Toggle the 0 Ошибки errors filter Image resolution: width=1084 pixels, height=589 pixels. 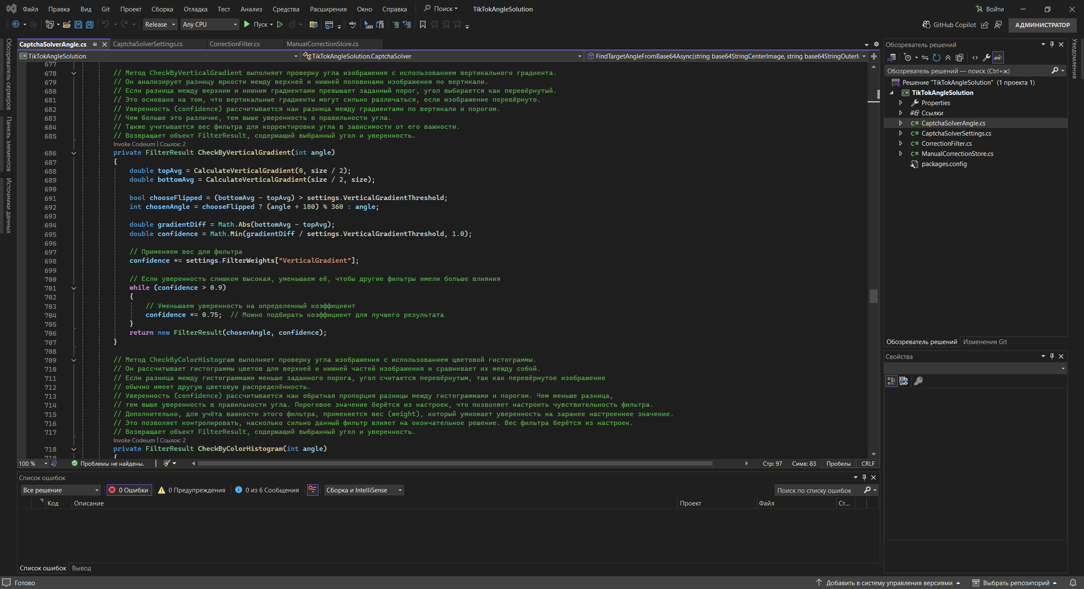click(129, 490)
